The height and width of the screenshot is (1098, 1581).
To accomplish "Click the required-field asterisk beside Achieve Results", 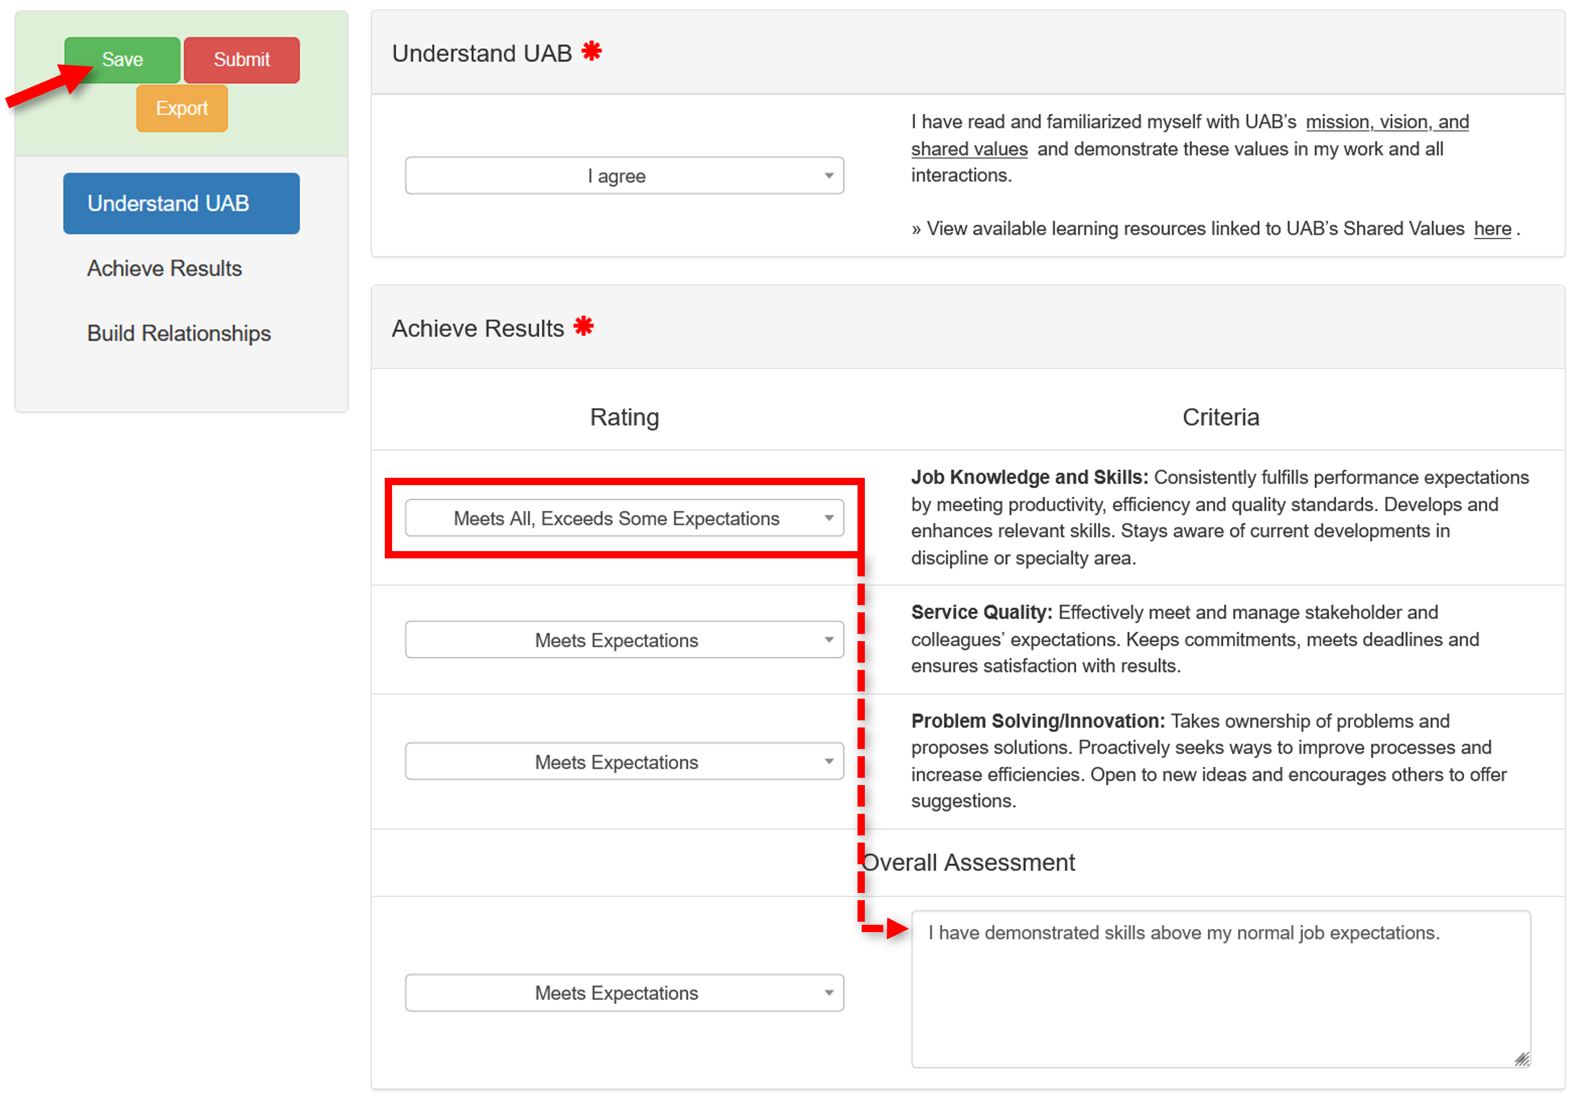I will click(583, 326).
